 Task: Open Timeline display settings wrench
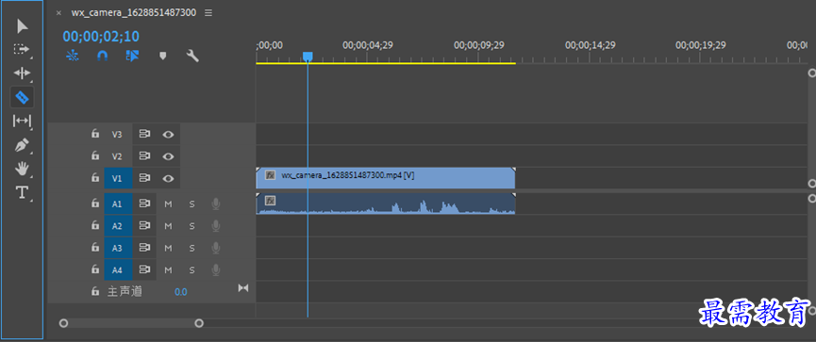pos(192,56)
